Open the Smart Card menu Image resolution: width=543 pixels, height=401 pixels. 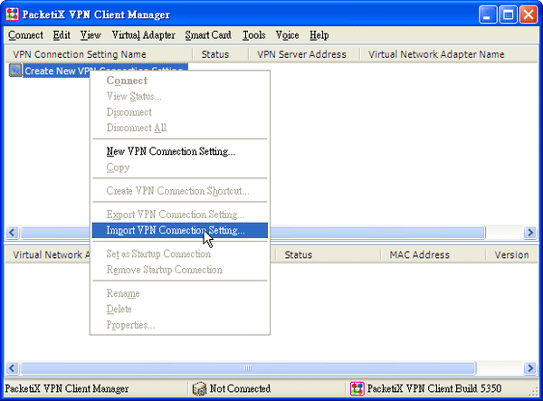coord(208,35)
